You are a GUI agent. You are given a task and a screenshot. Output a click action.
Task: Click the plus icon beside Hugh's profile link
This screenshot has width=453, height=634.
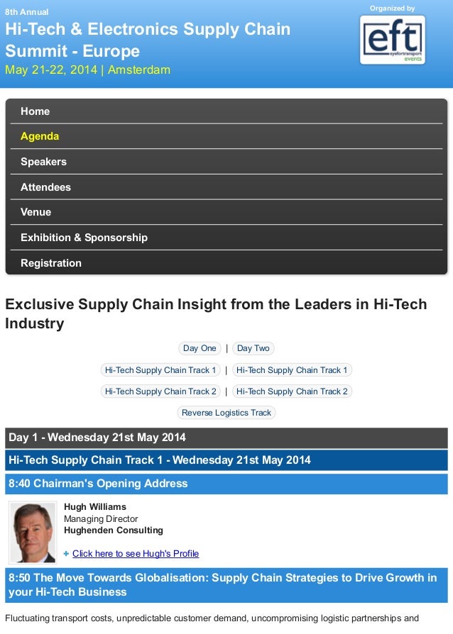[x=67, y=554]
